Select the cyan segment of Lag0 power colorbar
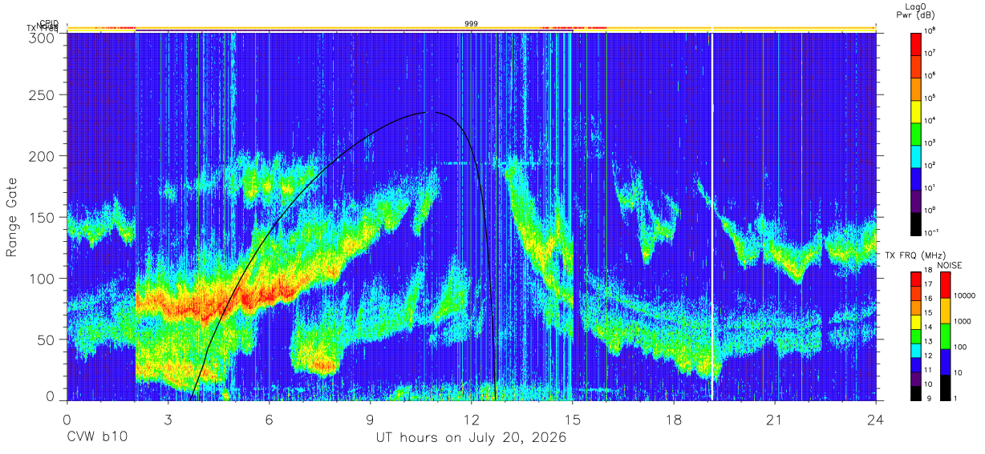This screenshot has height=454, width=985. pyautogui.click(x=916, y=155)
